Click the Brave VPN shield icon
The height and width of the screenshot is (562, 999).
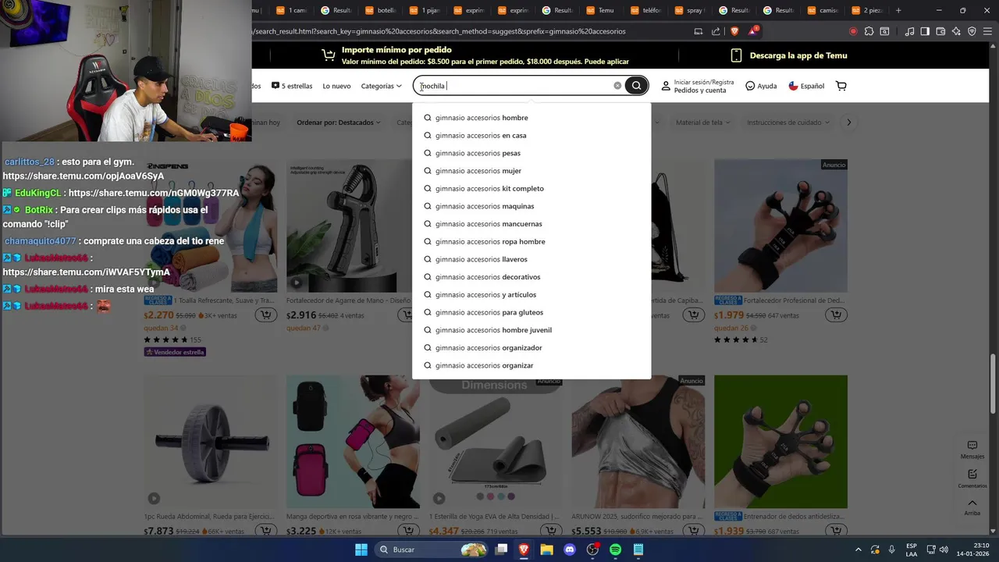(972, 31)
